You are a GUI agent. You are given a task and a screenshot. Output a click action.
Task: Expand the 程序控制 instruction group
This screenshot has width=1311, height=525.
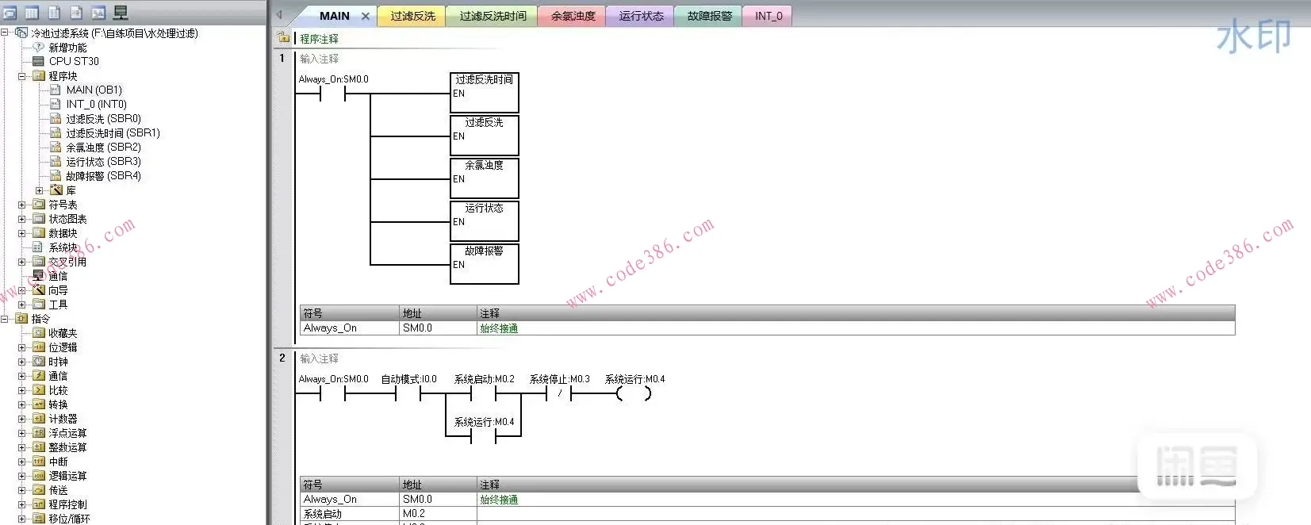(x=22, y=504)
